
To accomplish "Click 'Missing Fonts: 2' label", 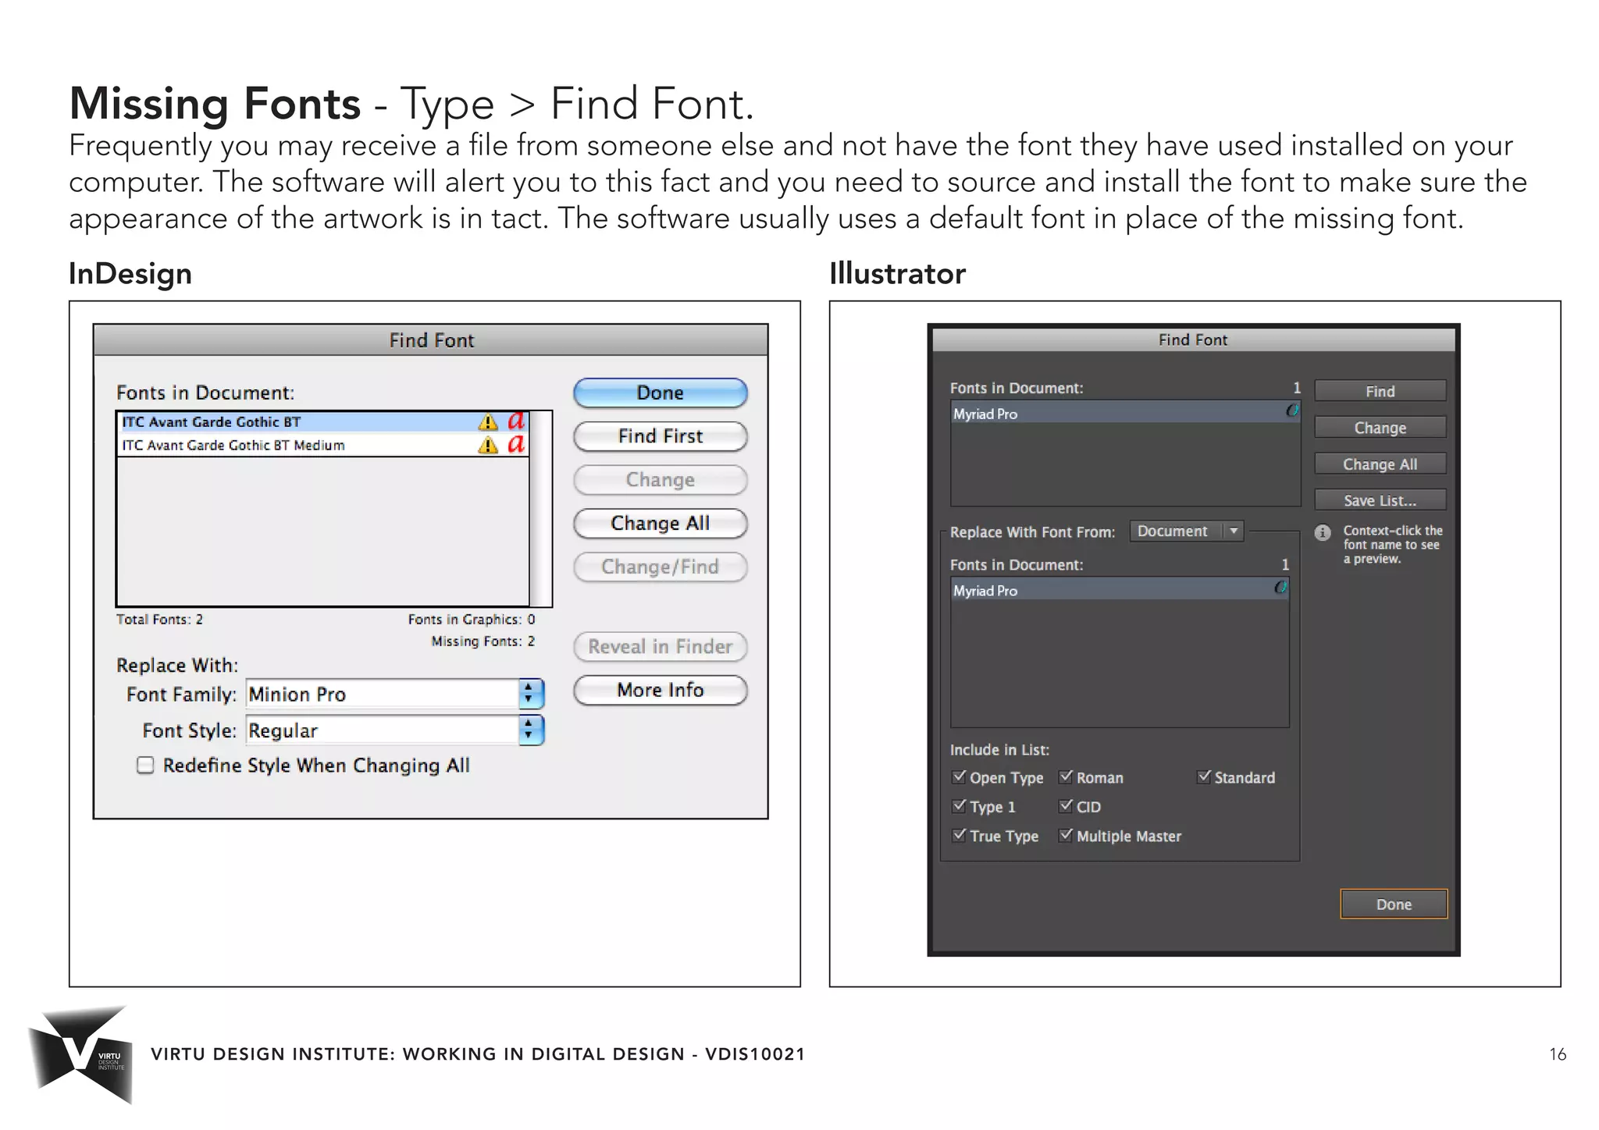I will (x=483, y=641).
